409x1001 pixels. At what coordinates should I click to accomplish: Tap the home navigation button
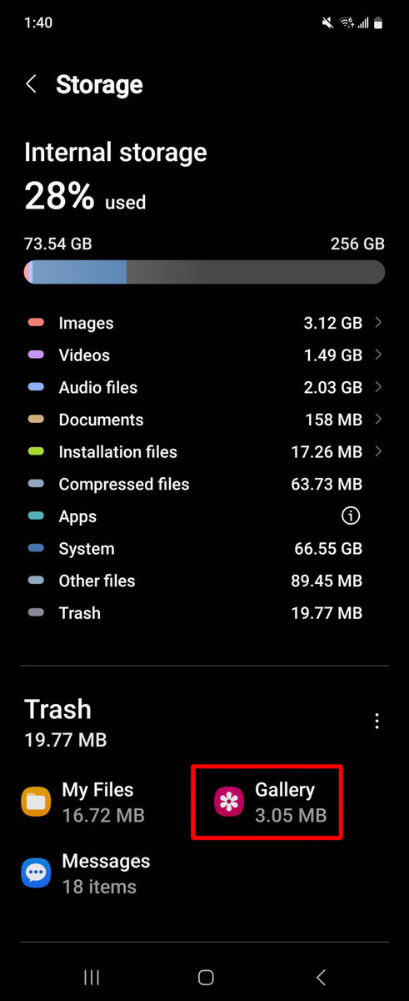coord(206,978)
